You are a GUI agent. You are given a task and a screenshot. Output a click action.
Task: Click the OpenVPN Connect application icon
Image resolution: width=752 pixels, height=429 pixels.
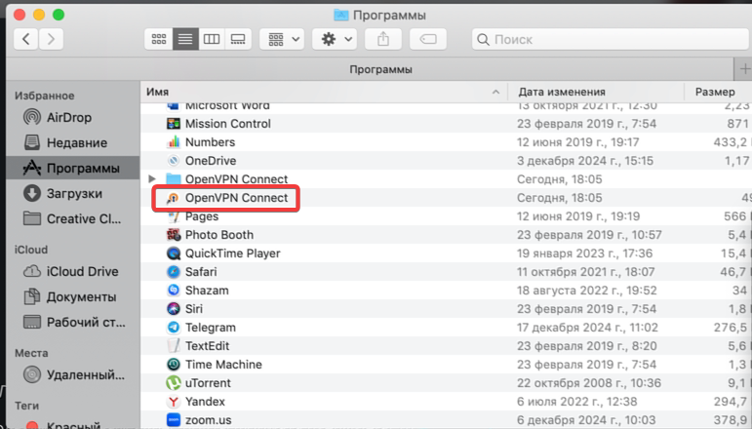(x=173, y=198)
